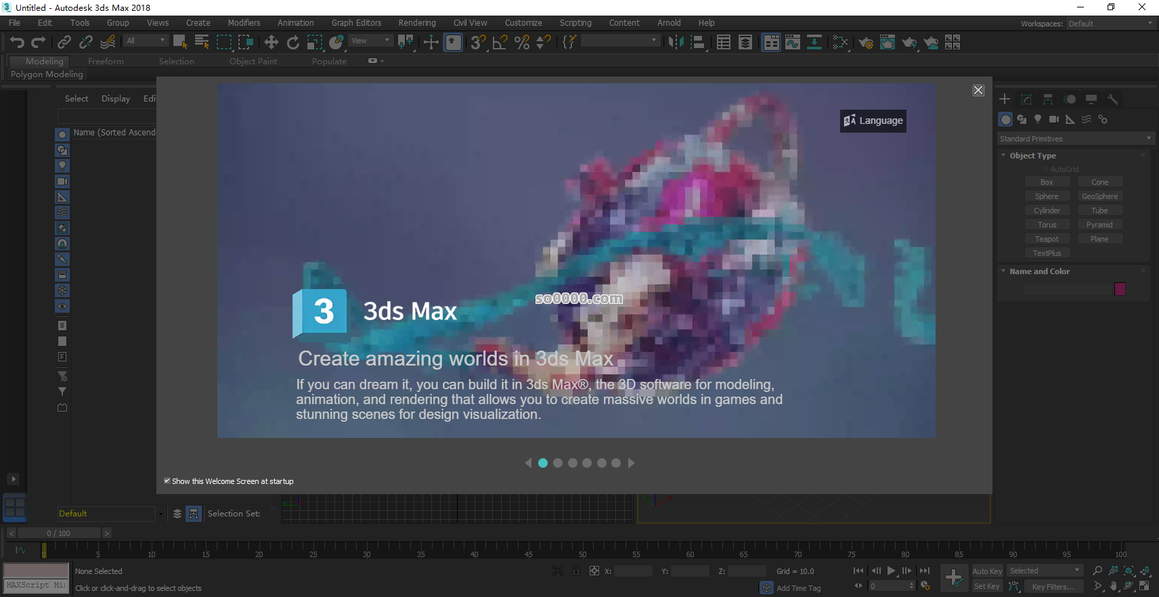1159x597 pixels.
Task: Open Select by Name tool
Action: tap(202, 43)
